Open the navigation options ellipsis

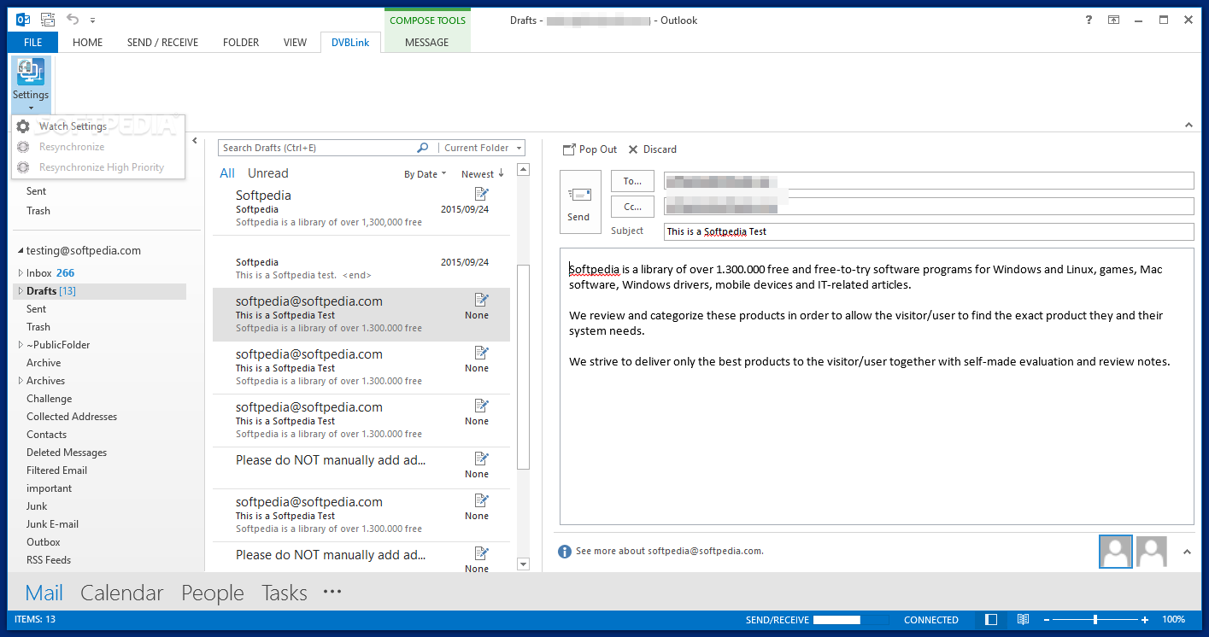(x=332, y=592)
